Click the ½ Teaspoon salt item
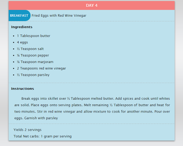Viewport: 183px width, 146px height. pos(30,49)
